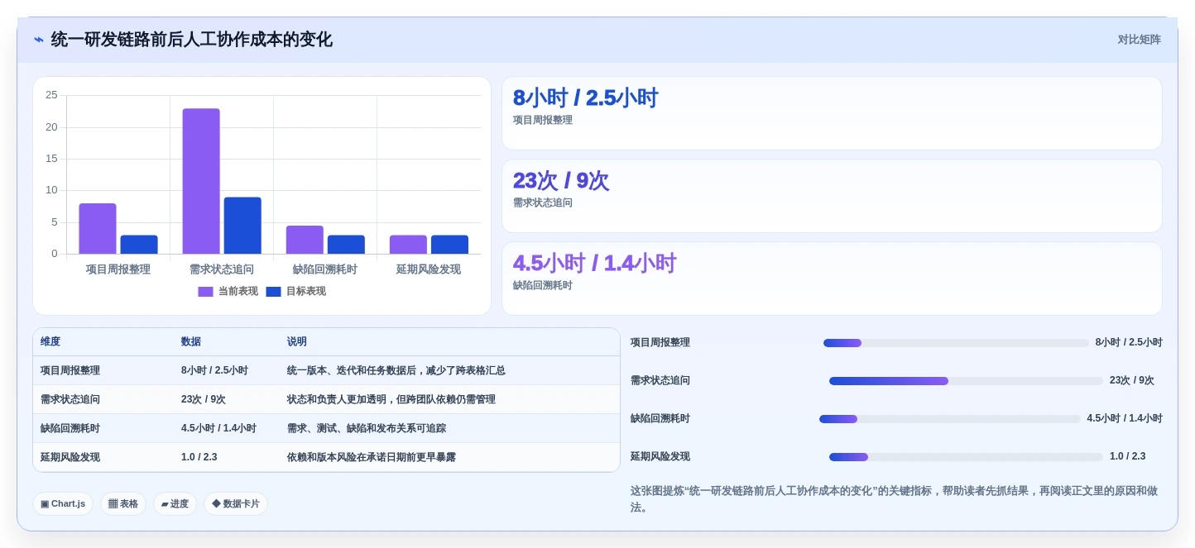Viewport: 1195px width, 548px height.
Task: Click the purple 缺陷回溯耗时 bar
Action: (x=305, y=240)
